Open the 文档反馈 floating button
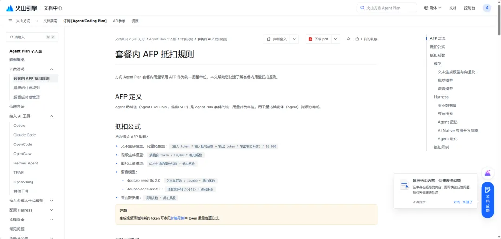 point(488,200)
